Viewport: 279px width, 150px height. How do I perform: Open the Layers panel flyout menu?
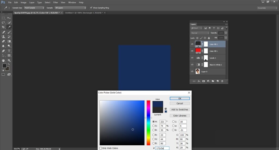pyautogui.click(x=226, y=24)
